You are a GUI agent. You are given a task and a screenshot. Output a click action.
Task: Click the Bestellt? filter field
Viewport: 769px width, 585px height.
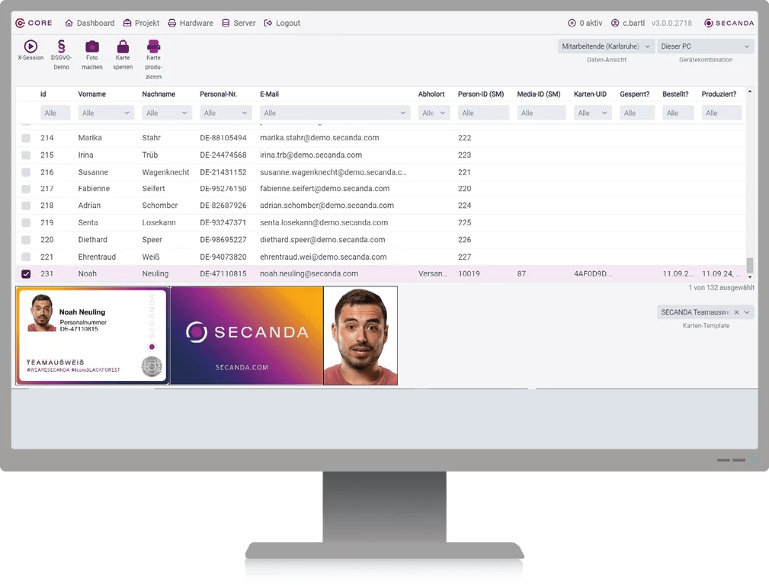678,113
